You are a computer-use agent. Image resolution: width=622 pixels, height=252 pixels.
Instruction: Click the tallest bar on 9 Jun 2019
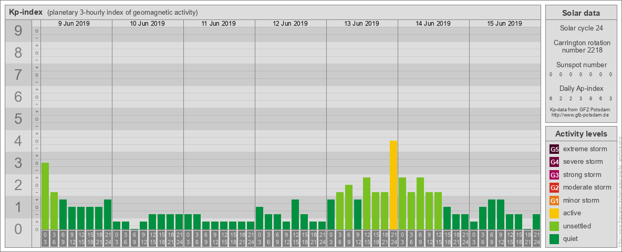pos(45,196)
